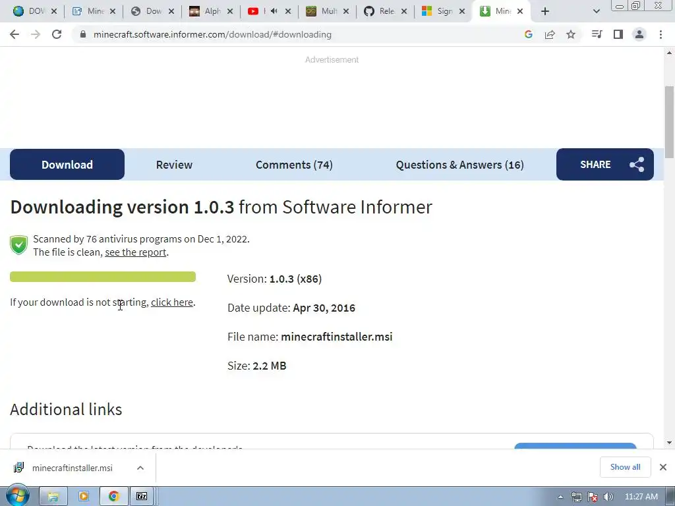Click the Google icon in address bar

(529, 34)
